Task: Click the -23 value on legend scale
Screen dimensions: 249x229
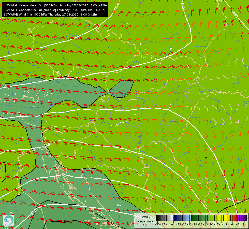Action: point(206,224)
